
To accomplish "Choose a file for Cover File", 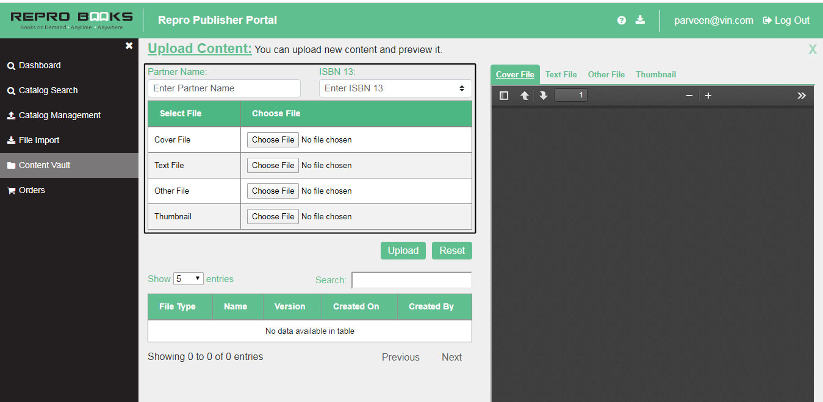I will point(273,139).
